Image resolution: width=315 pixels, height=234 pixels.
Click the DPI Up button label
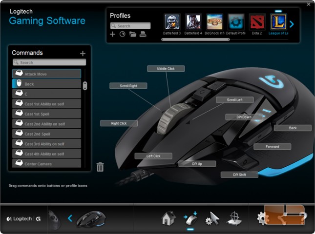pos(197,164)
